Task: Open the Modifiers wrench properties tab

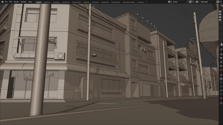Action: tap(221, 79)
